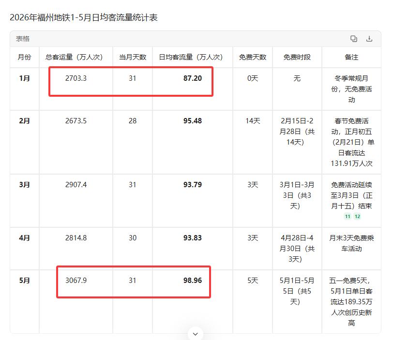The image size is (394, 340).
Task: Select the 当月天数 column header
Action: point(133,57)
